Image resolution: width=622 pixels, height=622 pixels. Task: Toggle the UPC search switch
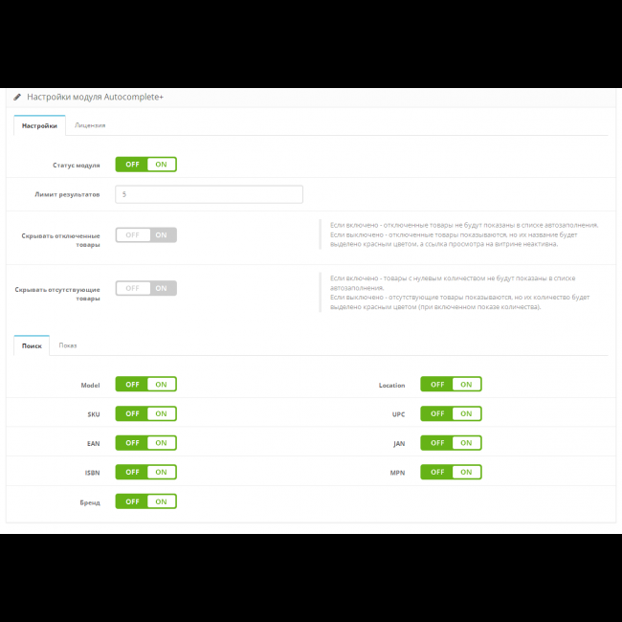[451, 414]
